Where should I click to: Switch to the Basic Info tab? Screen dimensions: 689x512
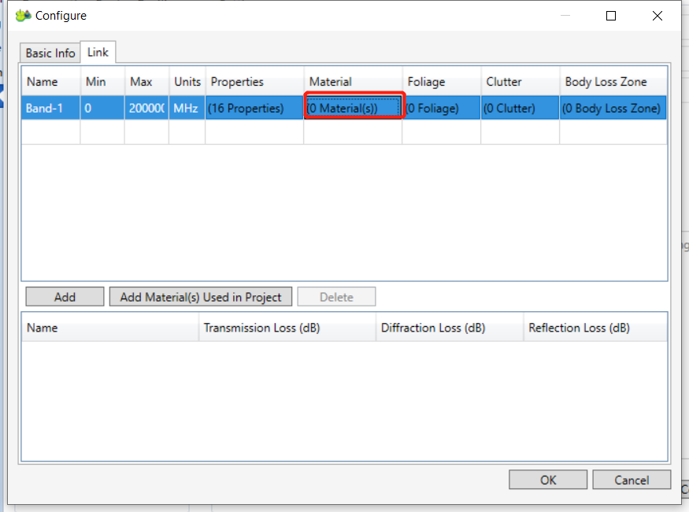50,53
